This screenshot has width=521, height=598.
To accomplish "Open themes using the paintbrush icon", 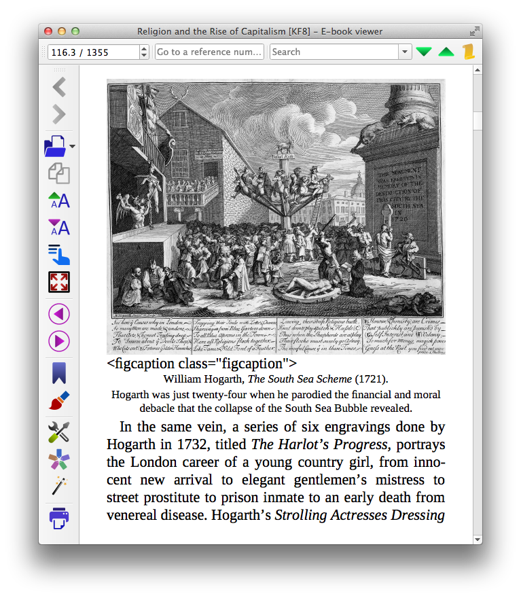I will tap(59, 400).
